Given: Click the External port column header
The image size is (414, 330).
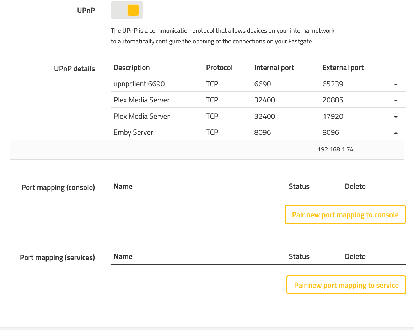Looking at the screenshot, I should [x=343, y=68].
